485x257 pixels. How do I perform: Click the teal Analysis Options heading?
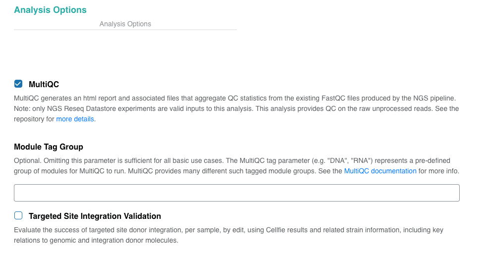point(50,10)
